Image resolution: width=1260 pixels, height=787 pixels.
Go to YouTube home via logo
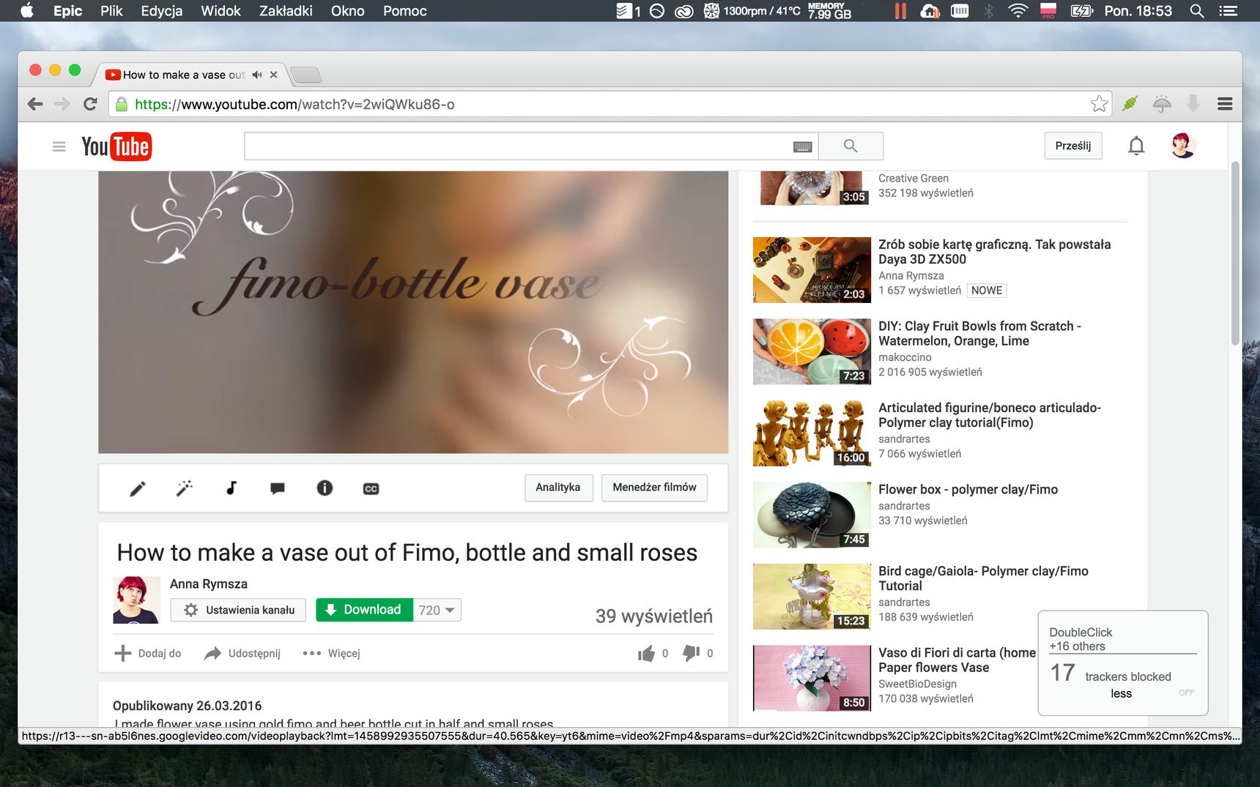[116, 146]
